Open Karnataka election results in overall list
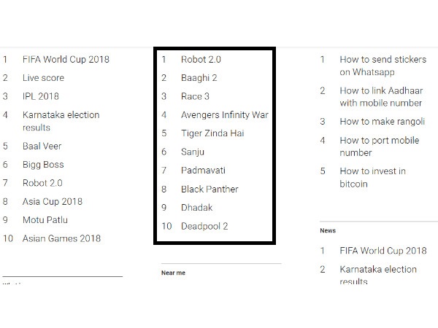 click(61, 121)
